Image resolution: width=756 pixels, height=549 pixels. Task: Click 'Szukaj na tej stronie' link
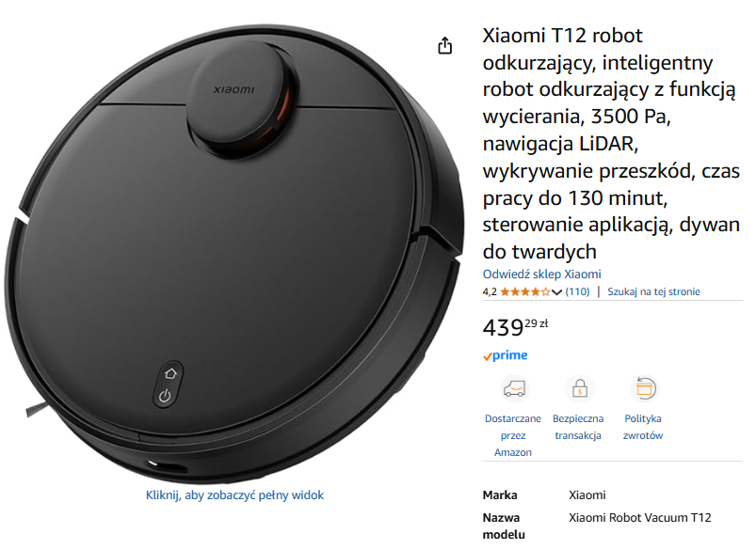(x=653, y=291)
